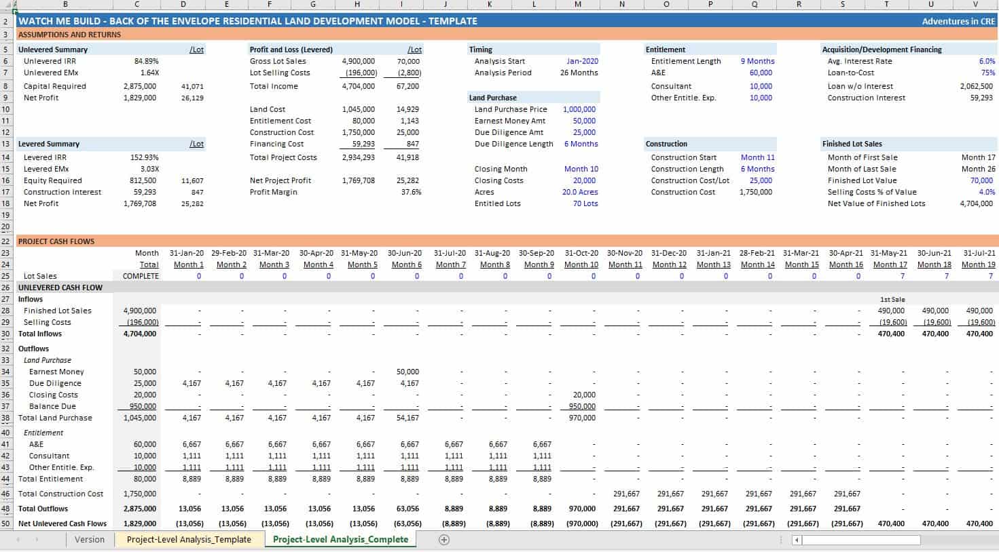Click the Entitlement Length 9 Months cell
999x552 pixels.
click(x=757, y=61)
